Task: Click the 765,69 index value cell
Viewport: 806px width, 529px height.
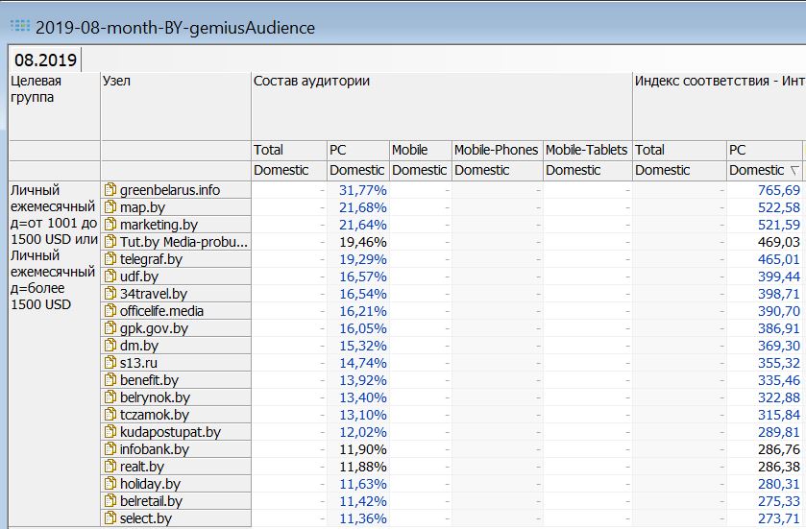Action: tap(777, 190)
